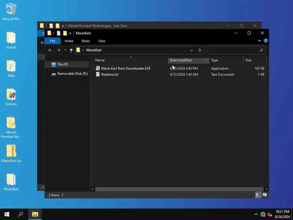Screen dimensions: 293x220
Task: Select the mypal folder on desktop
Action: [11, 40]
